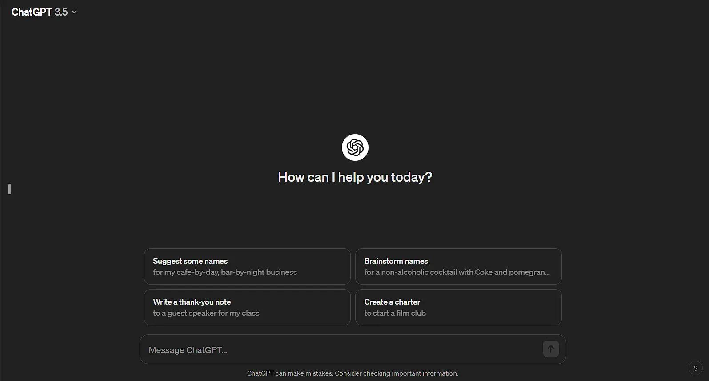Choose the 'Create a charter' suggestion
Image resolution: width=709 pixels, height=381 pixels.
pyautogui.click(x=458, y=307)
